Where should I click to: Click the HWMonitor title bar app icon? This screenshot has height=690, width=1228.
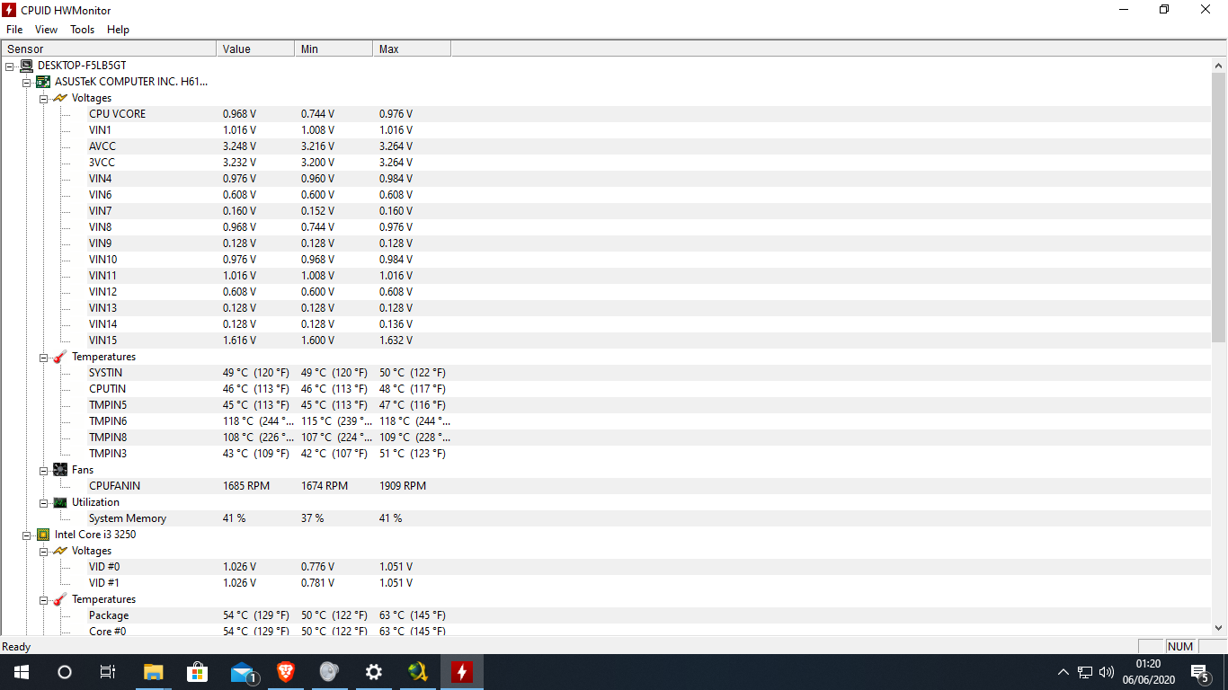(x=9, y=10)
